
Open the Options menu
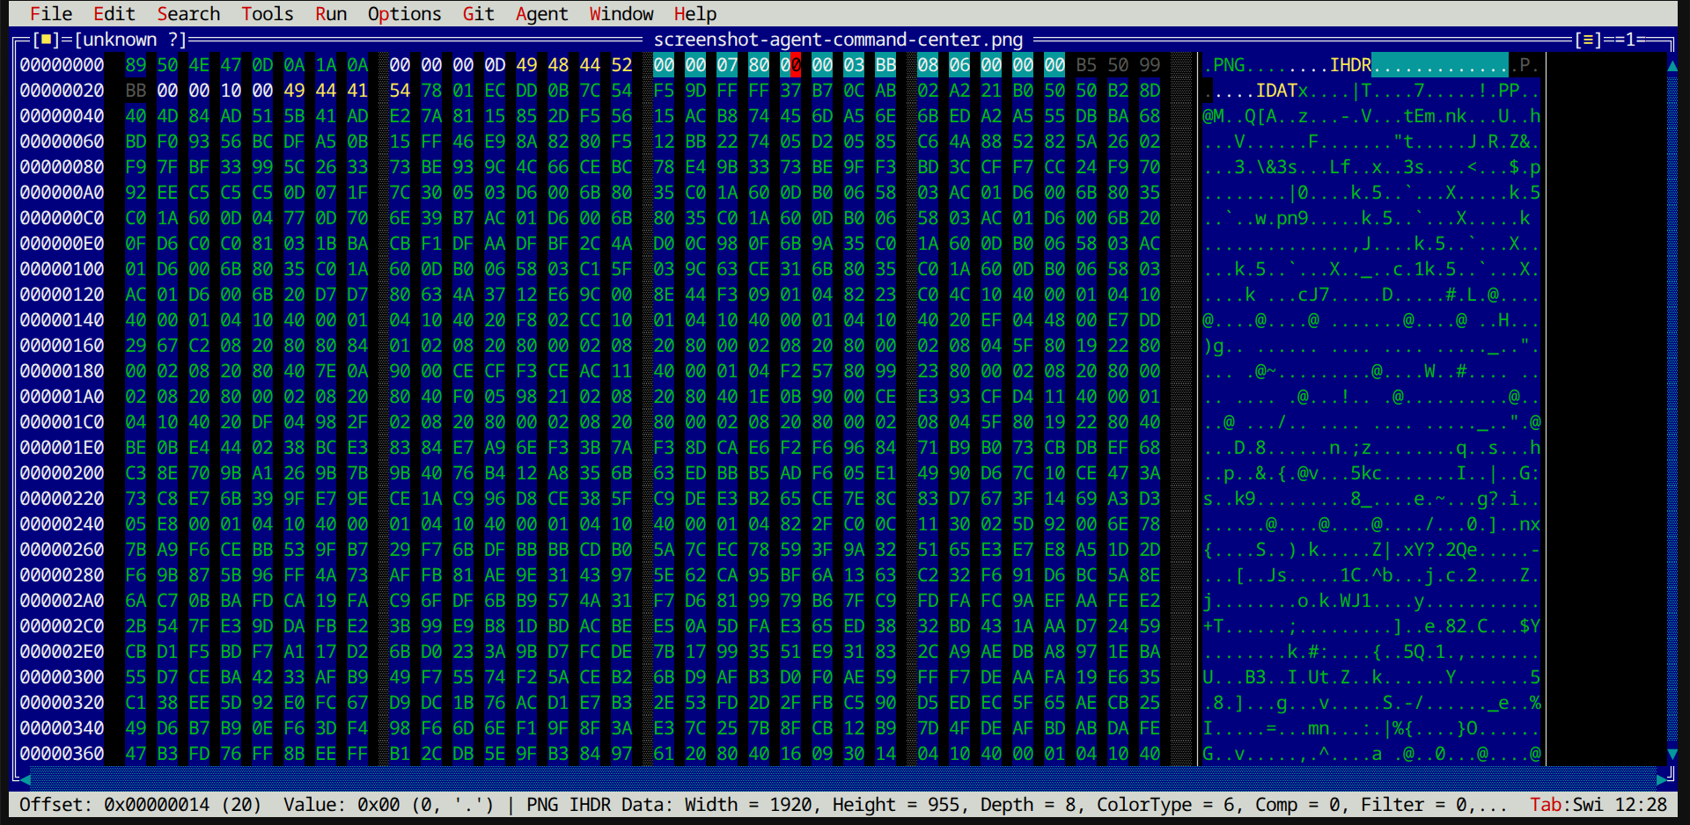point(405,14)
